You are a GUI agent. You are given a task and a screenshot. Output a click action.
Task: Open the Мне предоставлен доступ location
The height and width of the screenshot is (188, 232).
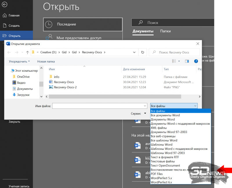79,38
